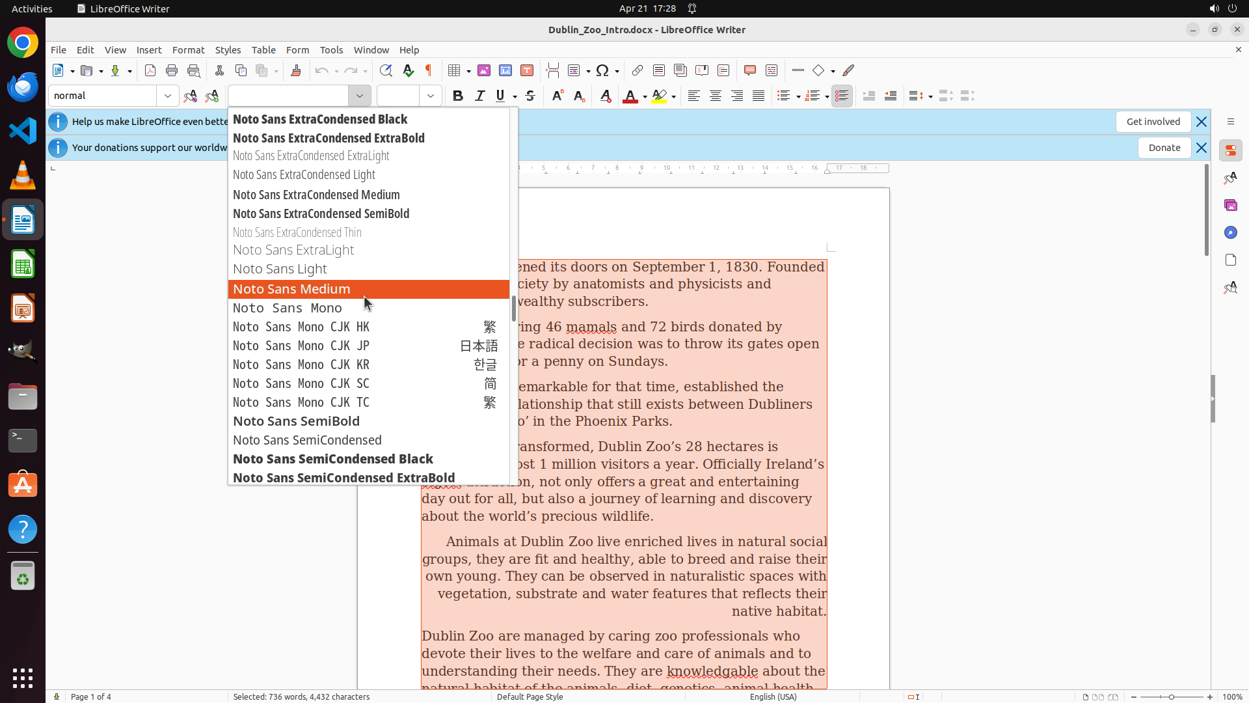The height and width of the screenshot is (703, 1249).
Task: Click the Donate button
Action: 1164,148
